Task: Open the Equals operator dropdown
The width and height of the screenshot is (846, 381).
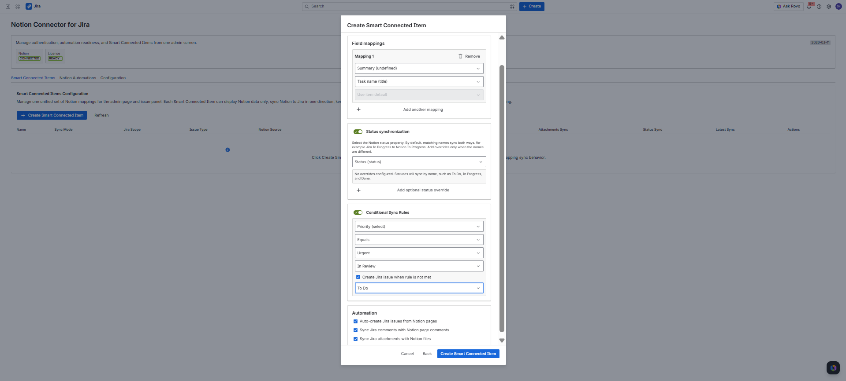Action: click(419, 240)
